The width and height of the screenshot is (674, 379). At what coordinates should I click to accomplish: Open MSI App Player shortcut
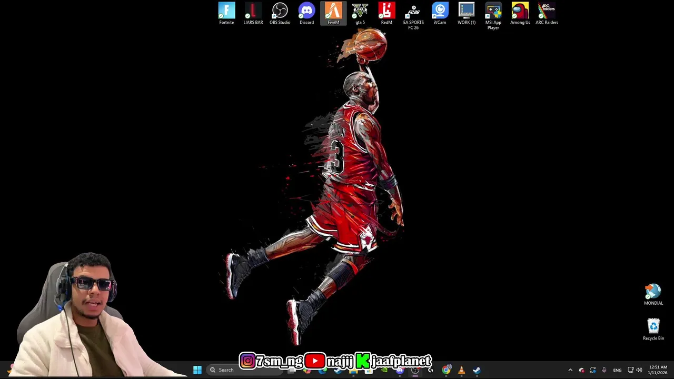(x=493, y=16)
